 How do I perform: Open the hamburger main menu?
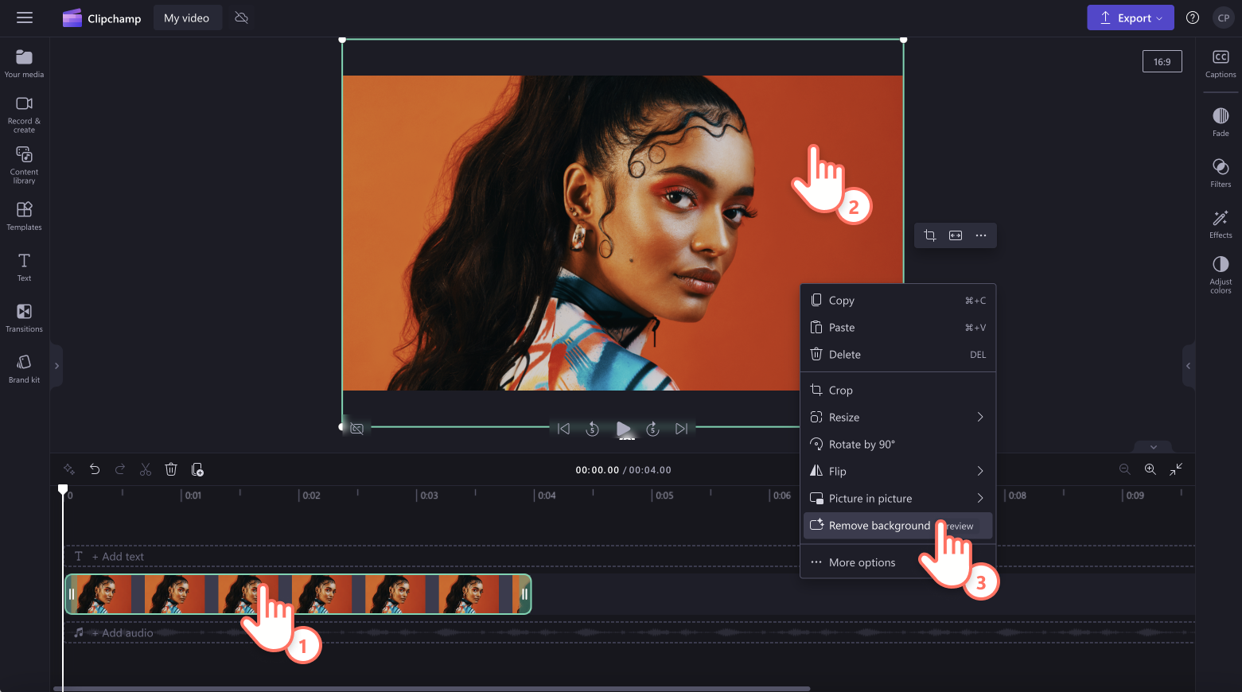pyautogui.click(x=25, y=17)
